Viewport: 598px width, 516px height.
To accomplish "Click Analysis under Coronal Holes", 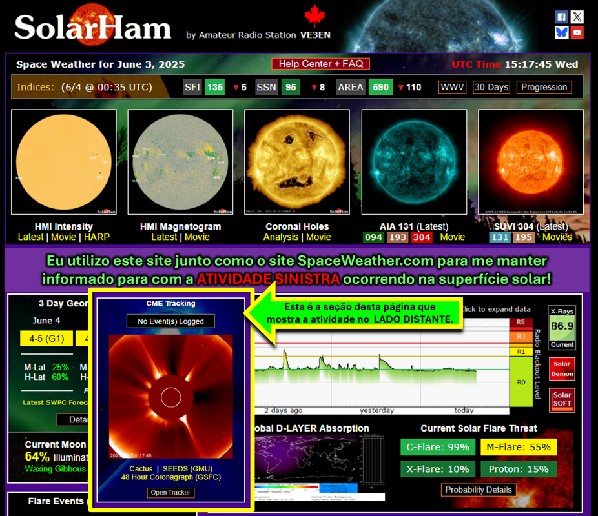I will point(281,237).
